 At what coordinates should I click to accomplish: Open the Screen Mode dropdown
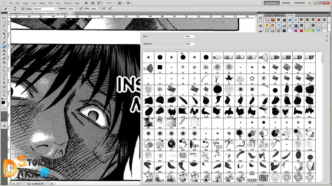point(129,3)
